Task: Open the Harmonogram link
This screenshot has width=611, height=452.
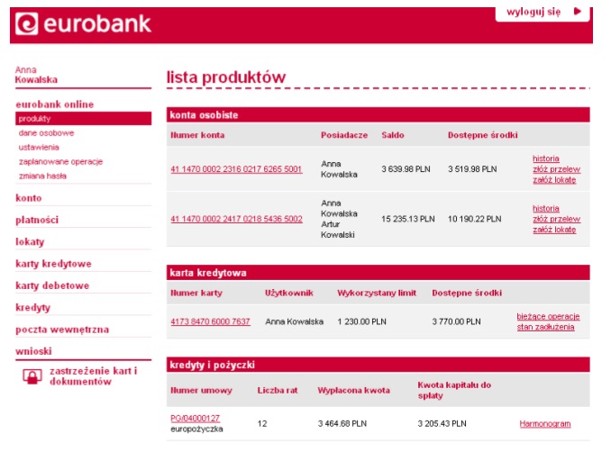Action: [544, 423]
